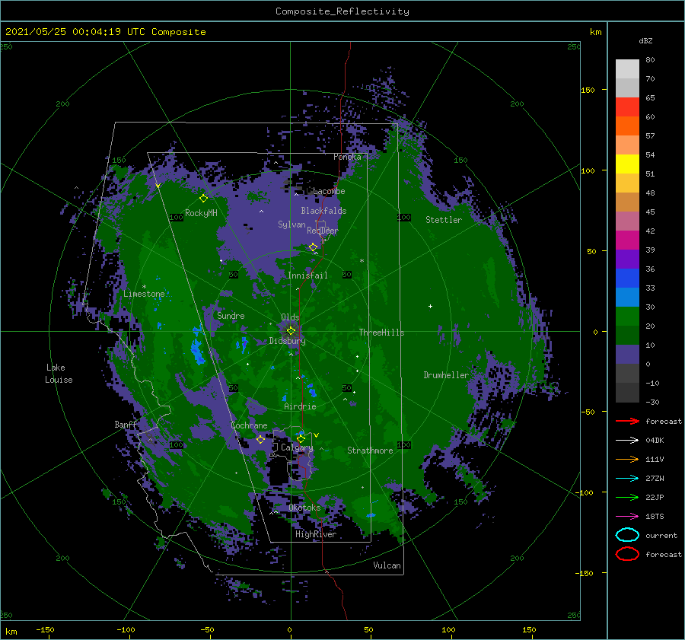This screenshot has width=685, height=640.
Task: Click the 80 dBZ light gray swatch
Action: (627, 69)
